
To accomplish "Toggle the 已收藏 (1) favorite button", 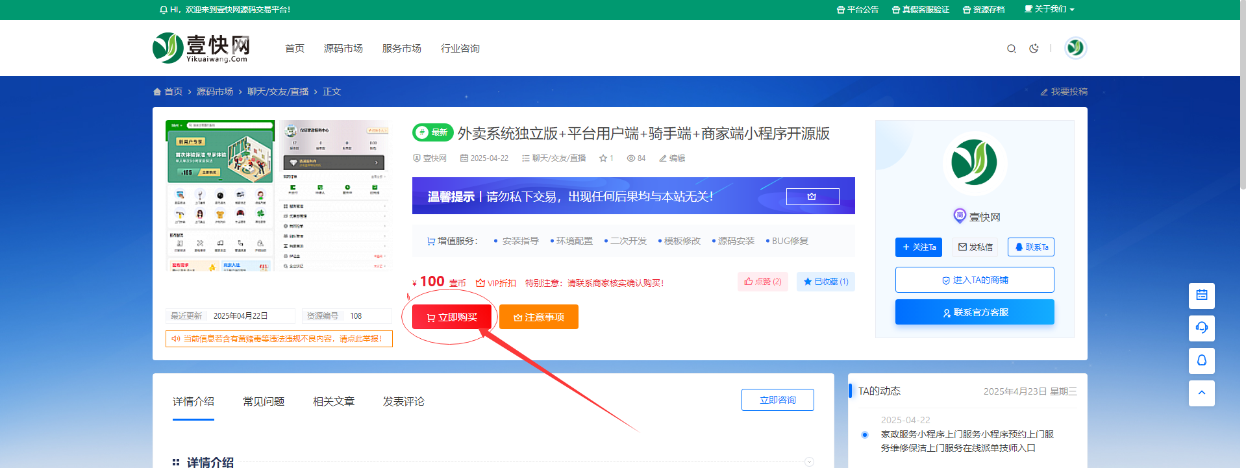I will [826, 282].
